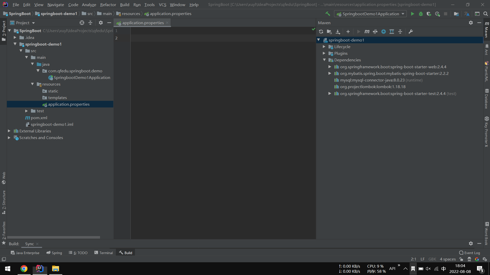Open Maven settings wrench icon
This screenshot has width=490, height=275.
click(411, 32)
